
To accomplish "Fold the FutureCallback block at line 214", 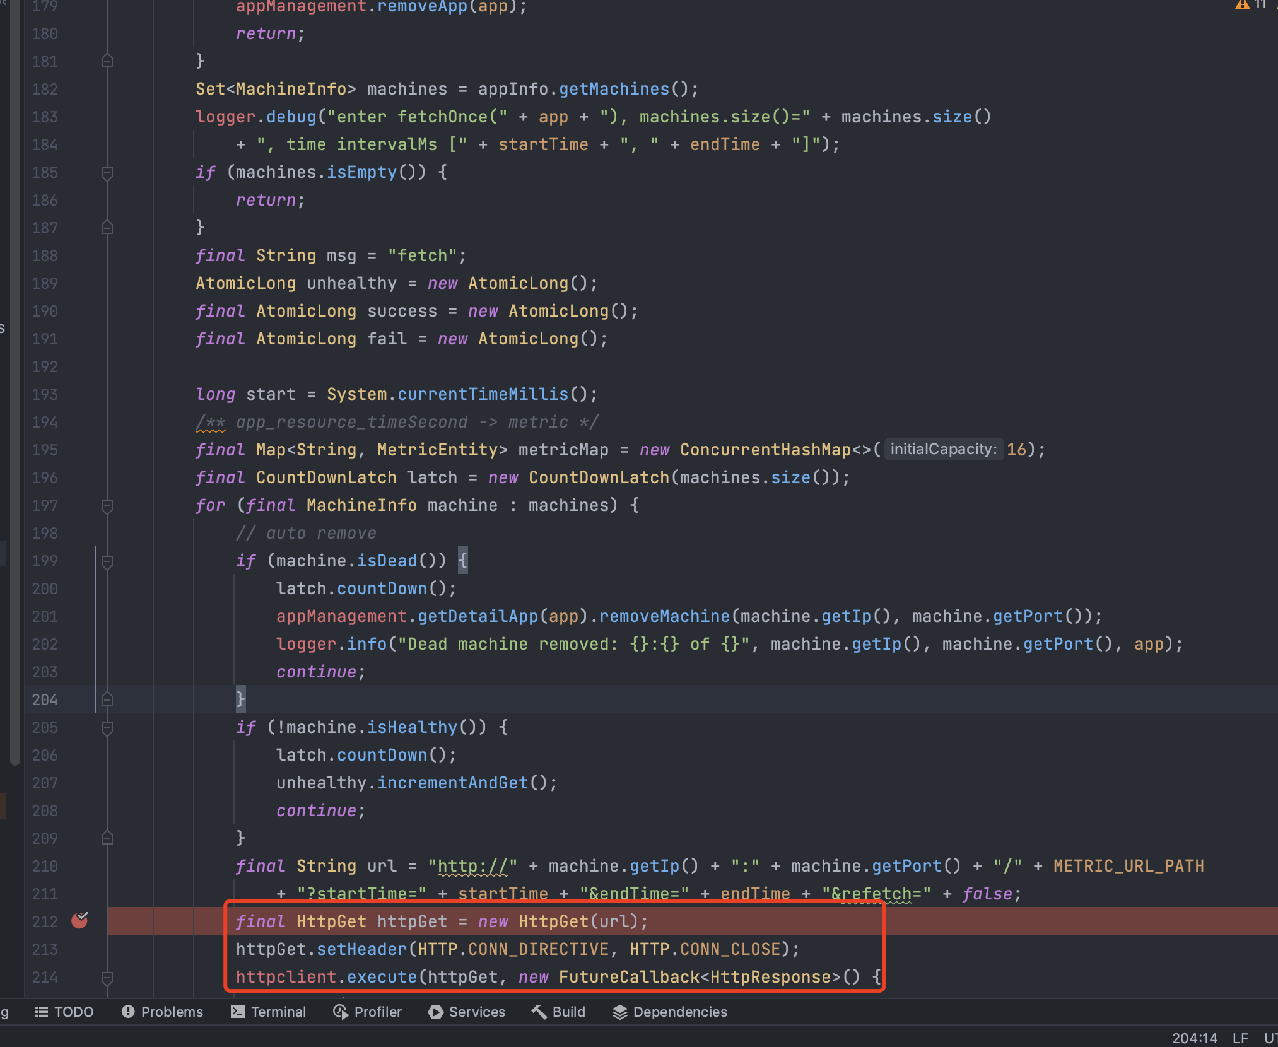I will click(107, 977).
